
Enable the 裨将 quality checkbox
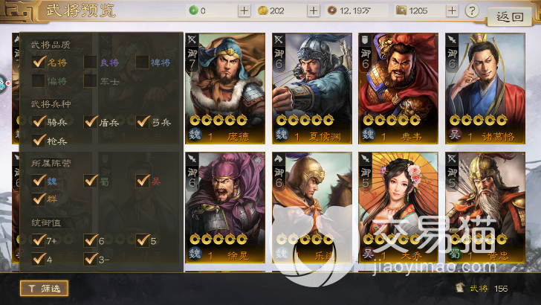click(142, 62)
